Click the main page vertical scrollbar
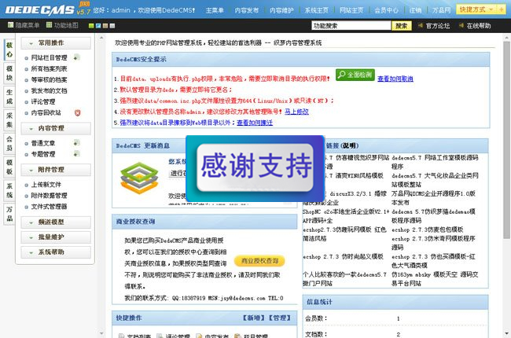This screenshot has width=511, height=338. coord(506,139)
